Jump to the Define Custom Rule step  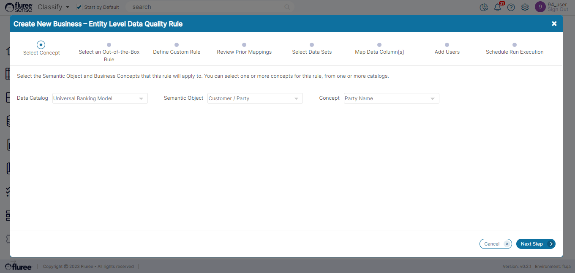coord(177,45)
